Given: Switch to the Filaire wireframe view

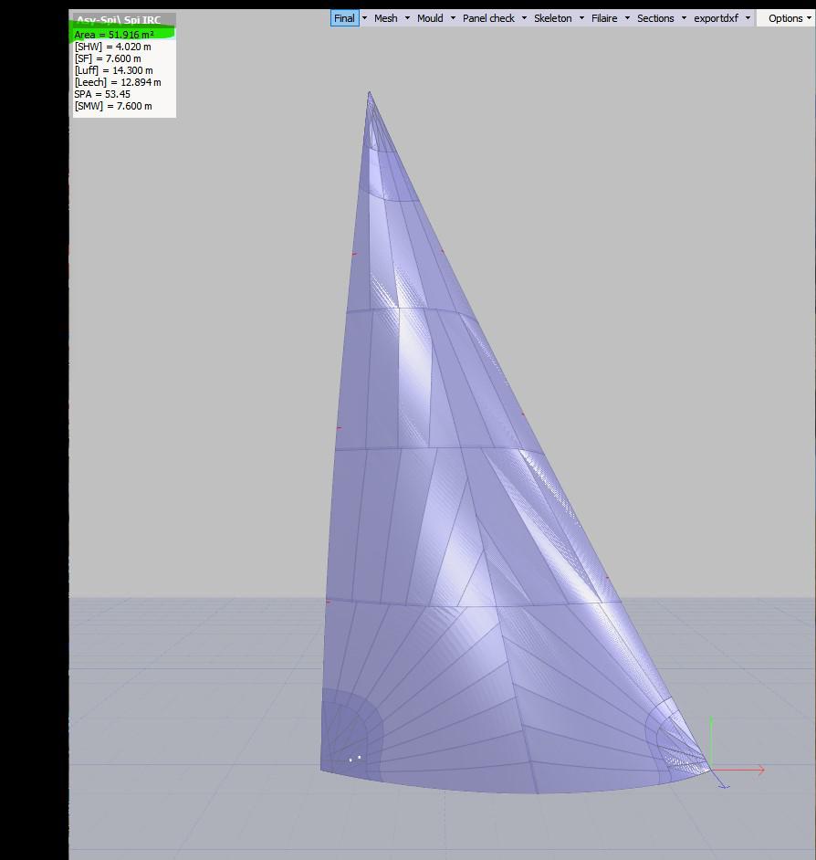Looking at the screenshot, I should point(604,18).
